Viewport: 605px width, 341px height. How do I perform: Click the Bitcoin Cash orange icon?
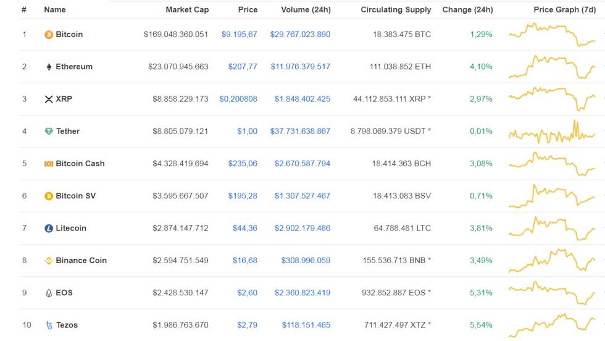pos(49,164)
